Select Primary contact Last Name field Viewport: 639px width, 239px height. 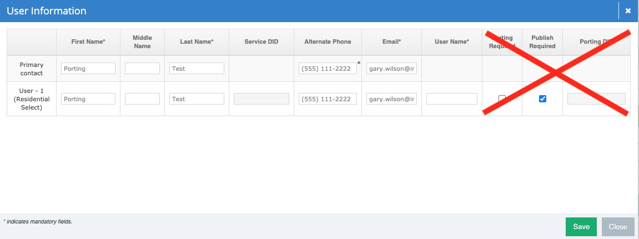197,69
